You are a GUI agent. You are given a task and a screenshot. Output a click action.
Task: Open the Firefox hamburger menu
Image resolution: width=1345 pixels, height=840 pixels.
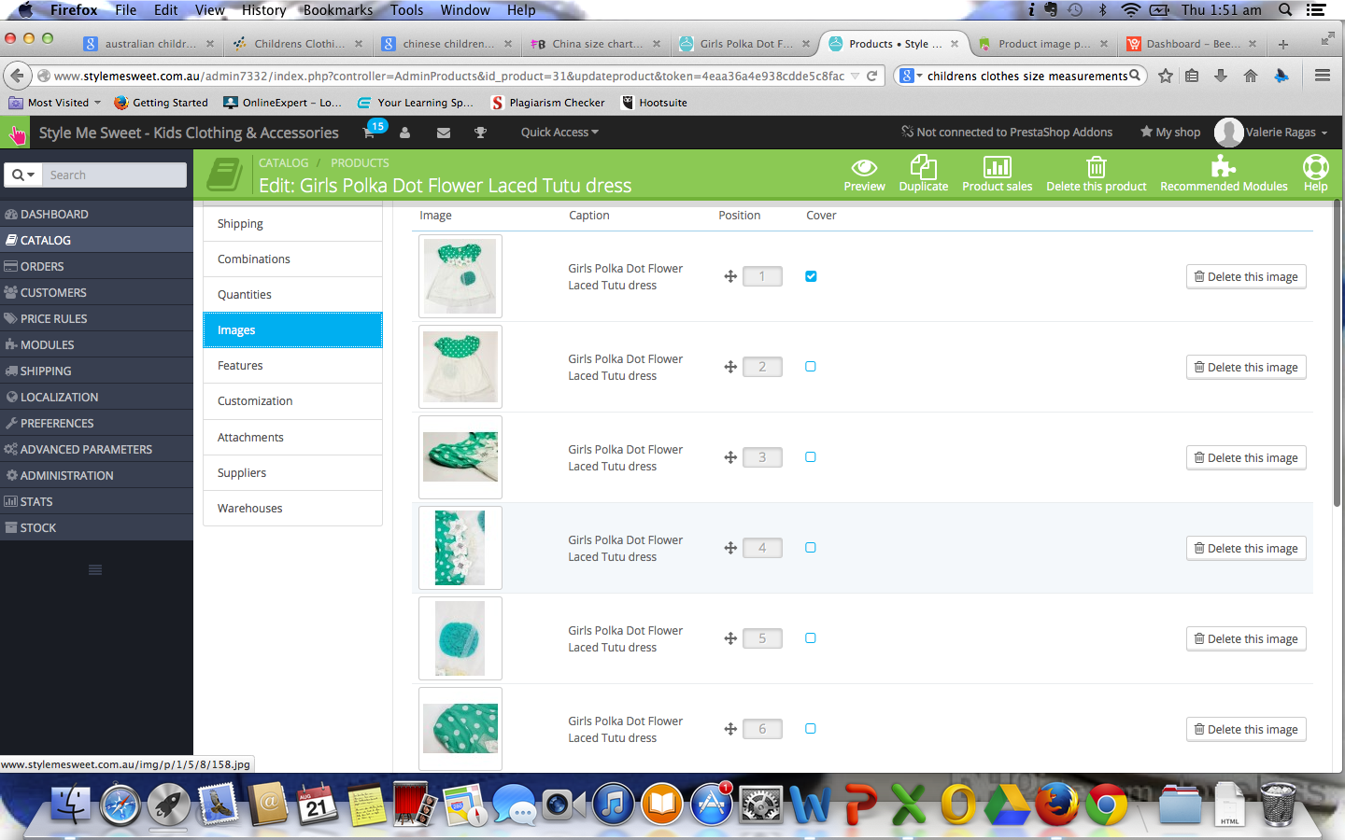(1322, 76)
